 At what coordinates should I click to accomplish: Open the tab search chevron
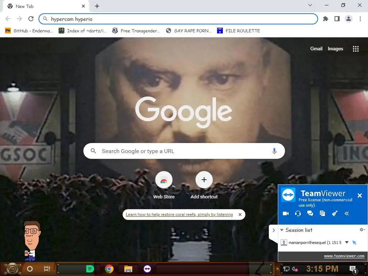coord(310,5)
